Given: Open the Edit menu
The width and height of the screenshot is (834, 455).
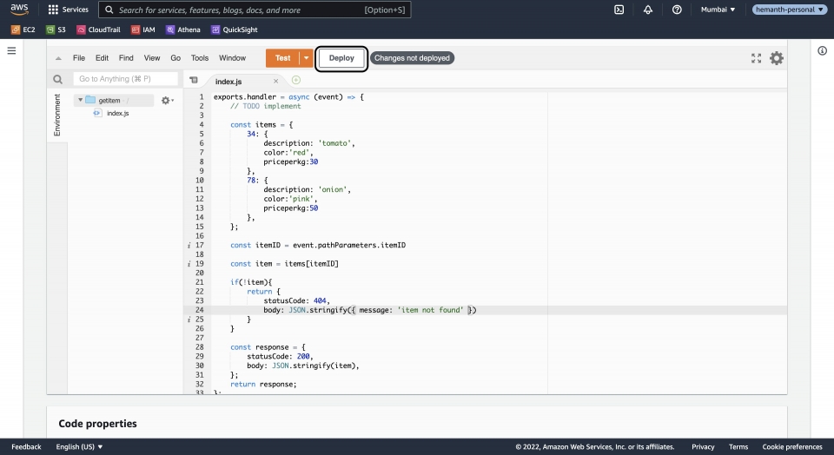Looking at the screenshot, I should (102, 58).
